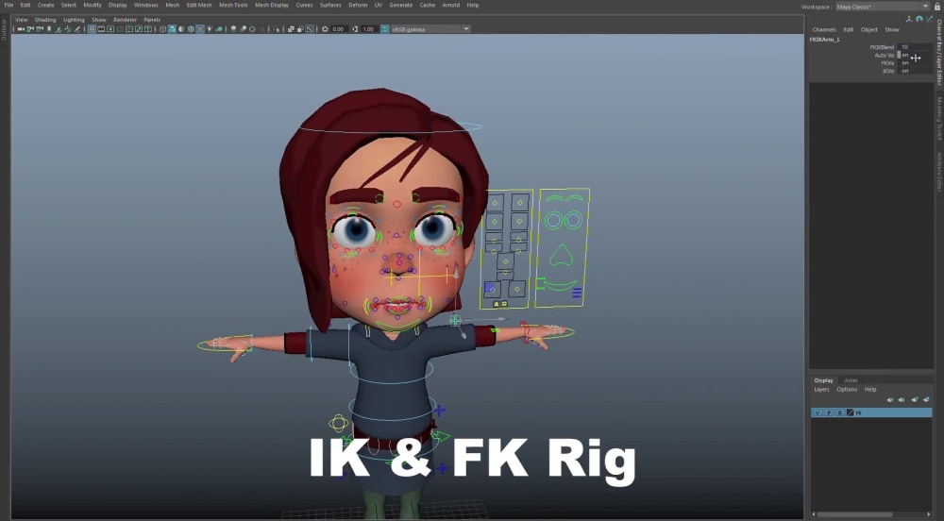
Task: Toggle the 2D pan/zoom icon
Action: pos(67,29)
